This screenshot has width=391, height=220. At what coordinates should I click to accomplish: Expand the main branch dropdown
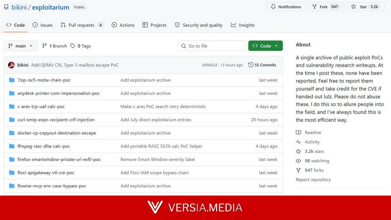click(x=21, y=46)
